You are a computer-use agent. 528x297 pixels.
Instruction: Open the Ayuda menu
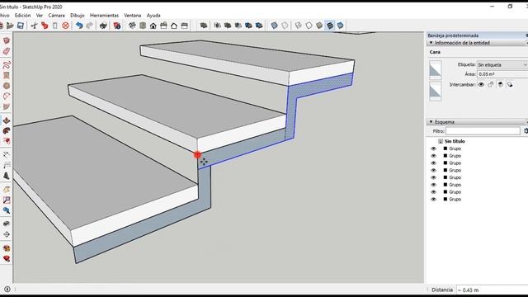click(x=153, y=16)
